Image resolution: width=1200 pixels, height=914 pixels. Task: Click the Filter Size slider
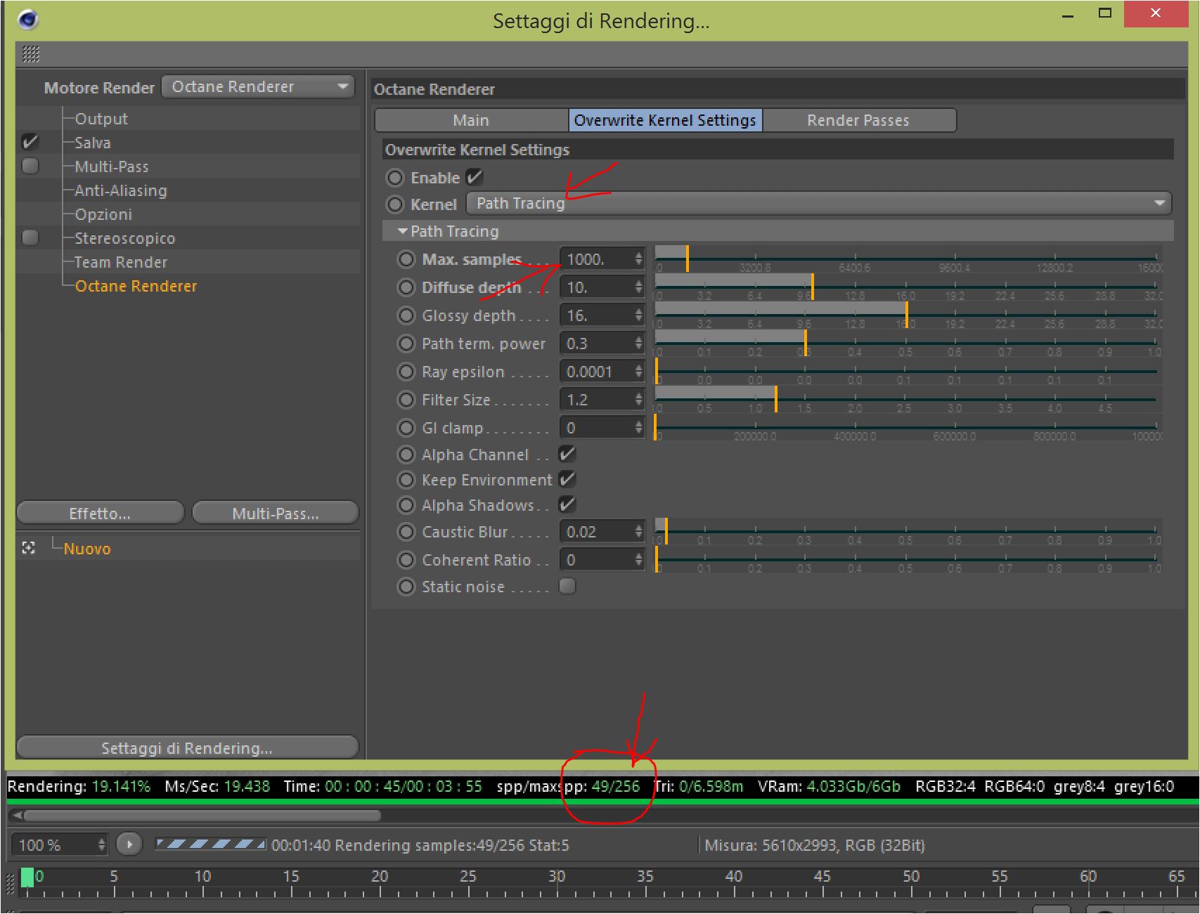pyautogui.click(x=908, y=399)
